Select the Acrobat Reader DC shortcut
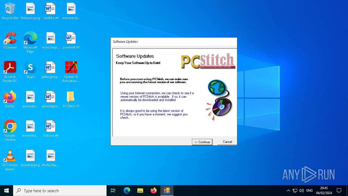Image resolution: width=348 pixels, height=196 pixels. click(10, 72)
